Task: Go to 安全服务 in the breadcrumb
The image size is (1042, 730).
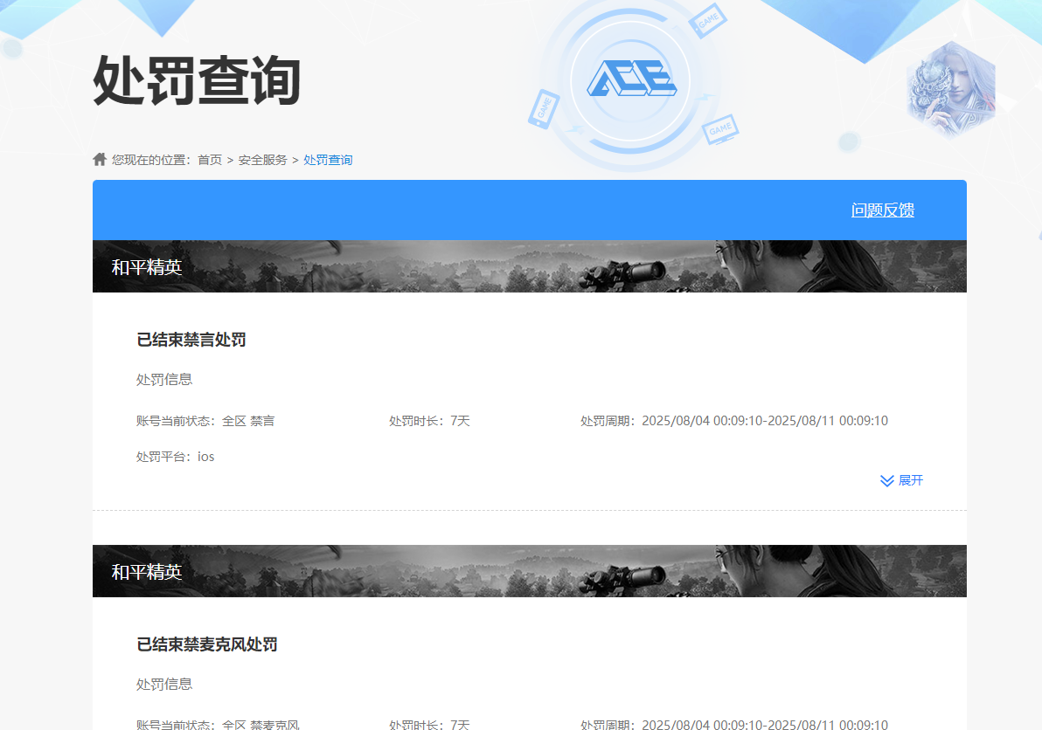Action: pos(262,160)
